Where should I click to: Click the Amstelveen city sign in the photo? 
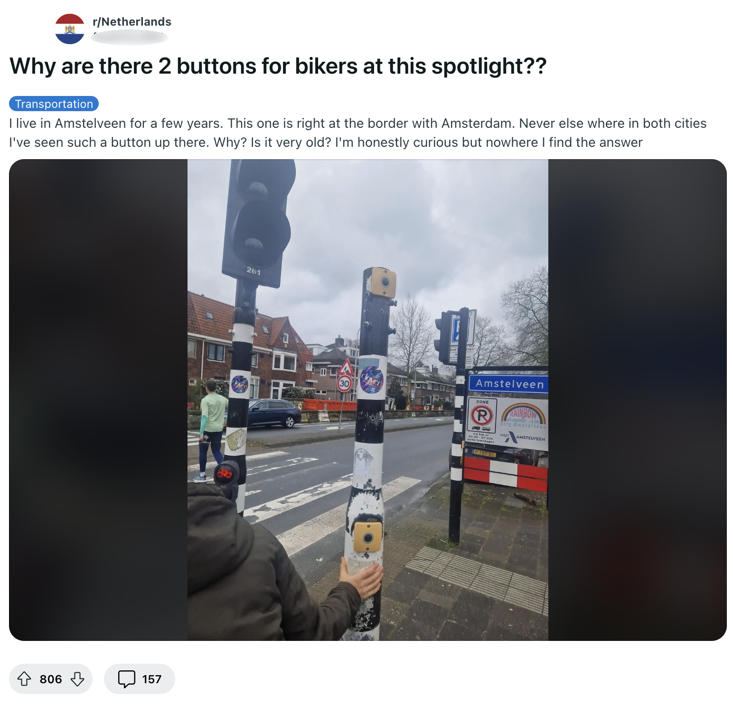pos(508,384)
